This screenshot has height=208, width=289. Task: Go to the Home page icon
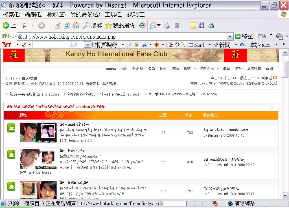76,25
